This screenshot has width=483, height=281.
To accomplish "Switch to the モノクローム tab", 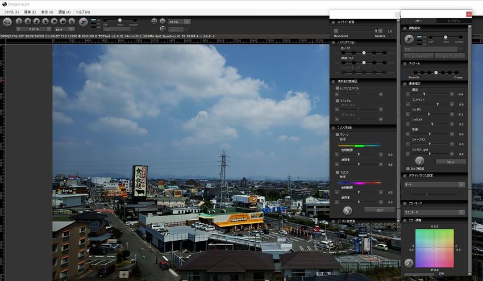I will (453, 21).
